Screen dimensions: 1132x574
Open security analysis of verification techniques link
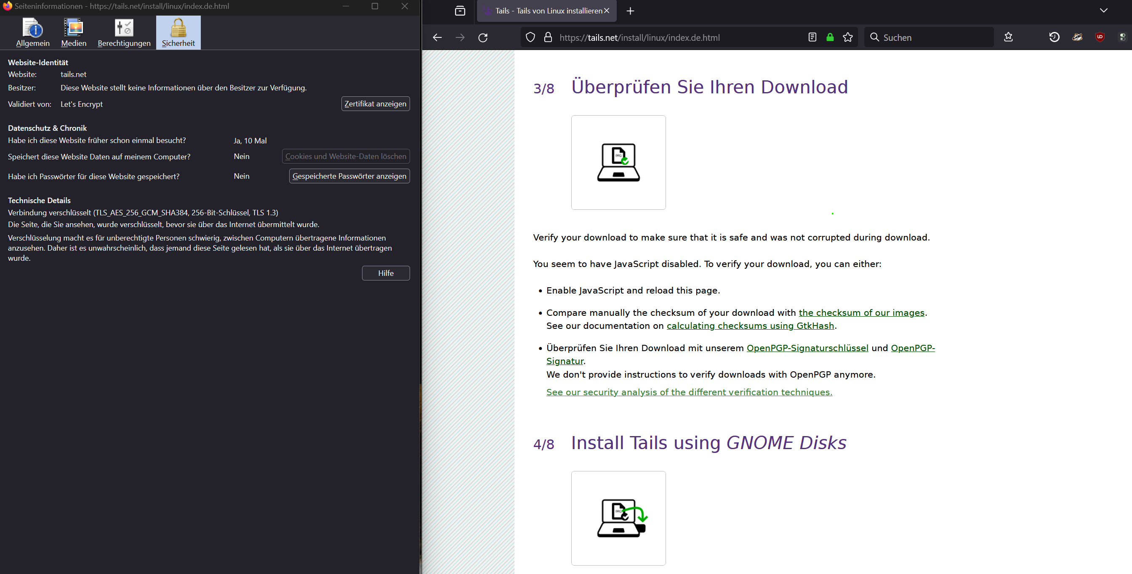click(689, 392)
